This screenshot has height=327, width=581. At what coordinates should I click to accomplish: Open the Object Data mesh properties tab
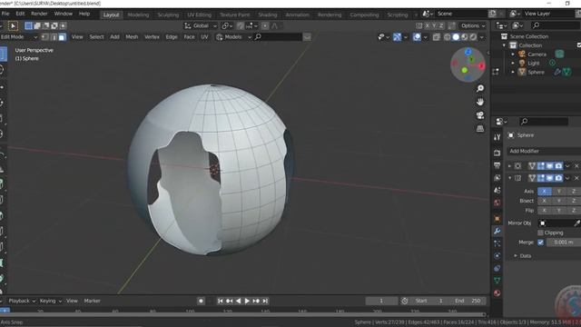point(497,281)
